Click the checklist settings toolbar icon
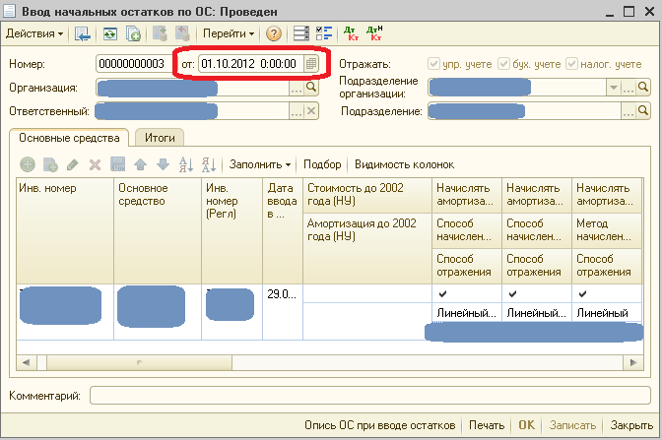Image resolution: width=662 pixels, height=440 pixels. (x=324, y=33)
